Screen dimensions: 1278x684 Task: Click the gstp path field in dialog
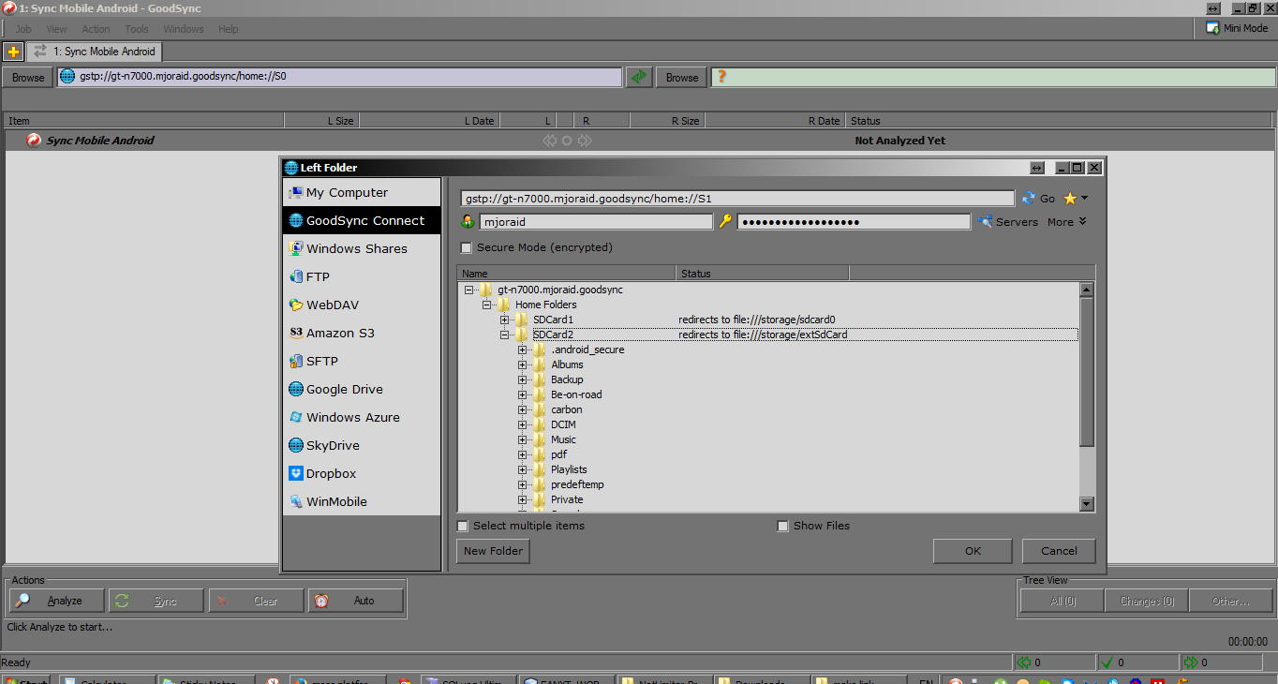tap(737, 199)
